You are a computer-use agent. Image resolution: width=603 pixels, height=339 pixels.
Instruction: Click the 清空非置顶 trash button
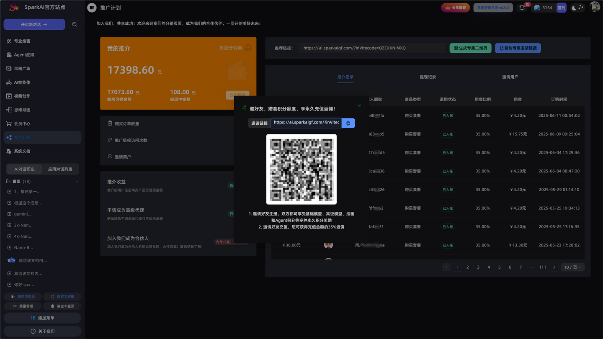(62, 306)
